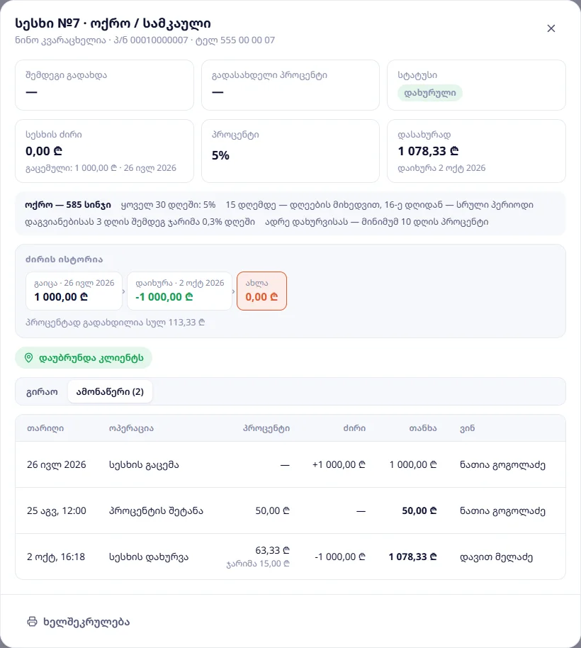
Task: Select the "გაიცა · 26 ივლ 2026" history chip
Action: (74, 291)
